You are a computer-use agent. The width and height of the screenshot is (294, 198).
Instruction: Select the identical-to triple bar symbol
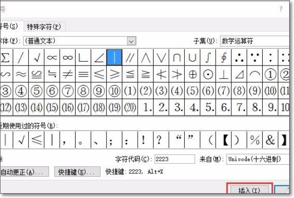point(83,74)
